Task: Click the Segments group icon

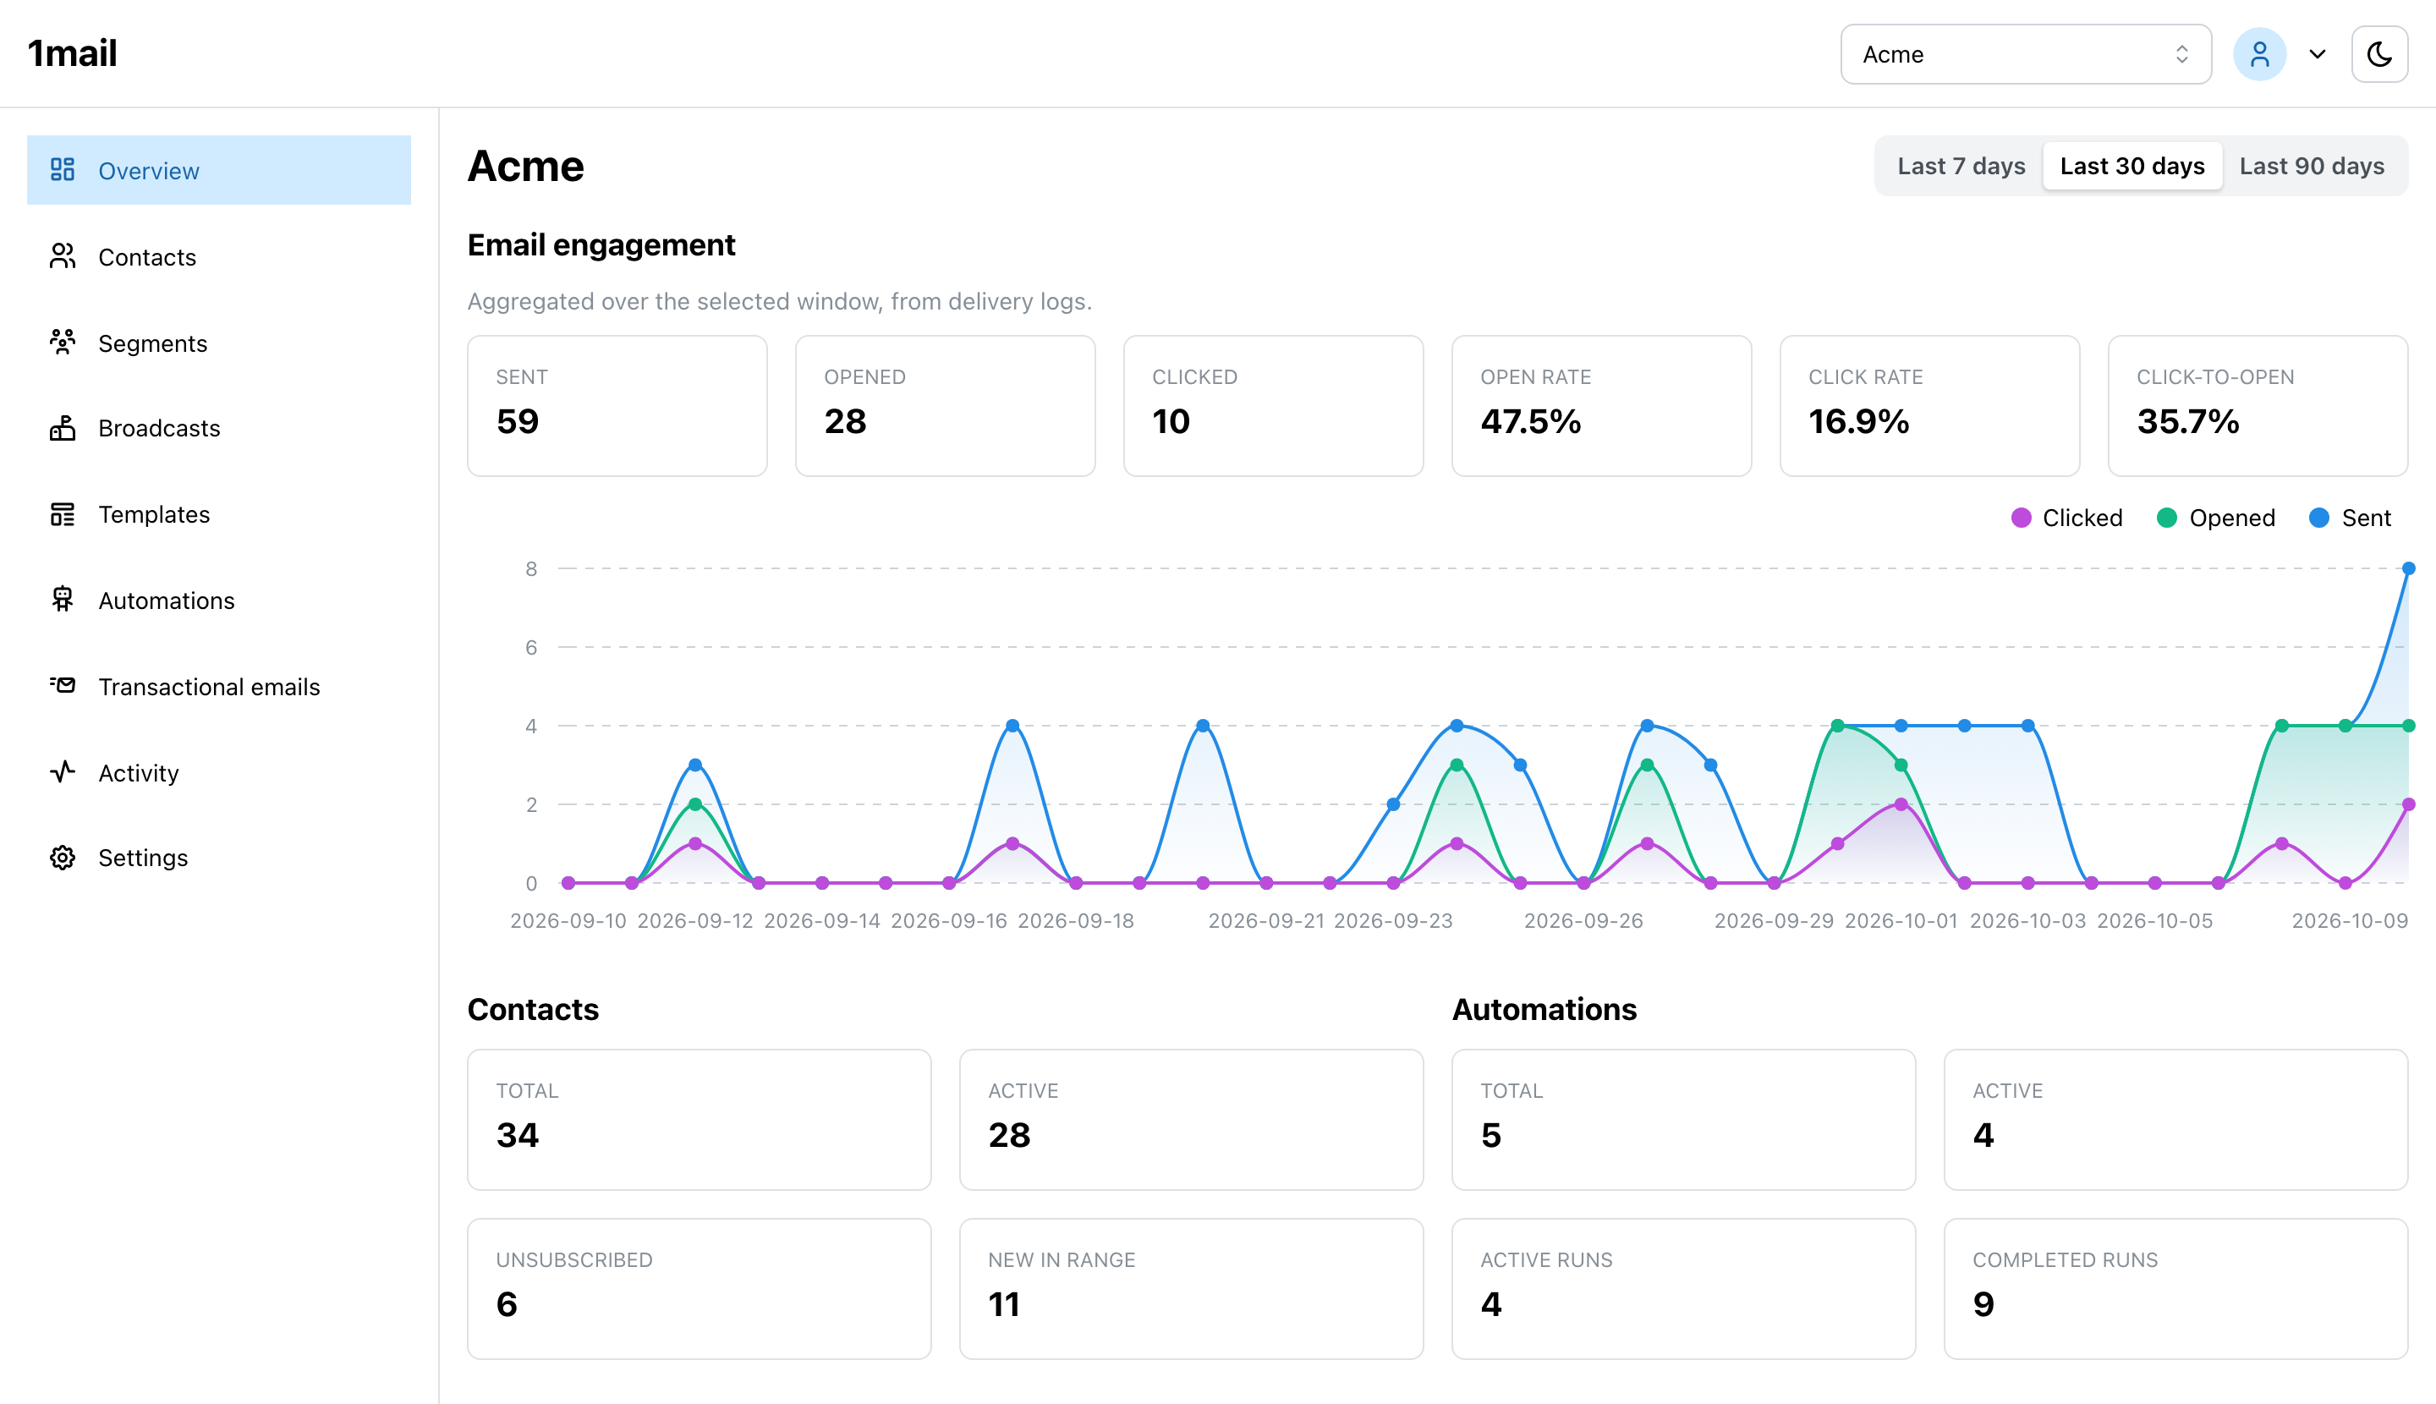Action: 63,343
